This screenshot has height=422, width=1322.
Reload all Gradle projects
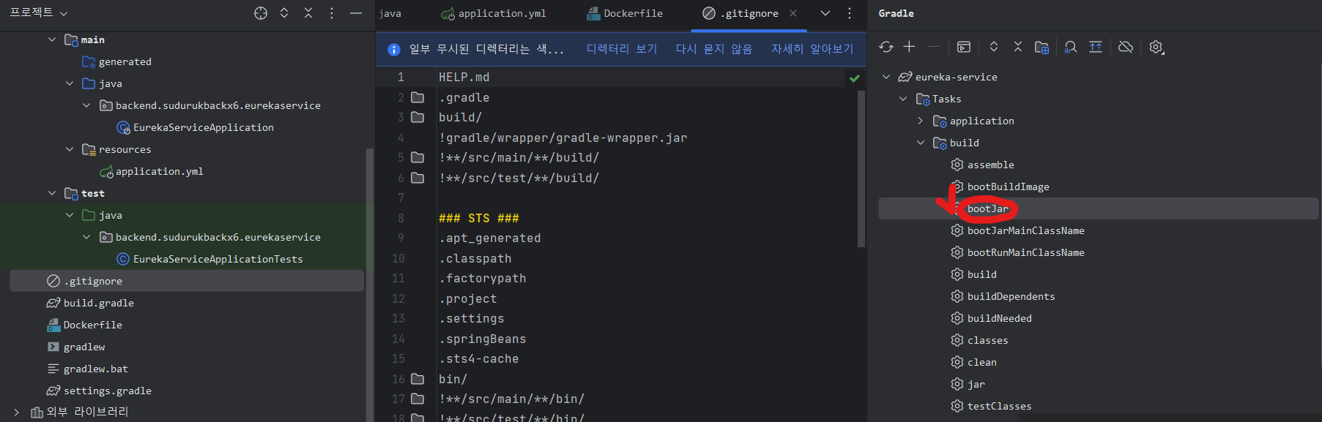pos(886,47)
